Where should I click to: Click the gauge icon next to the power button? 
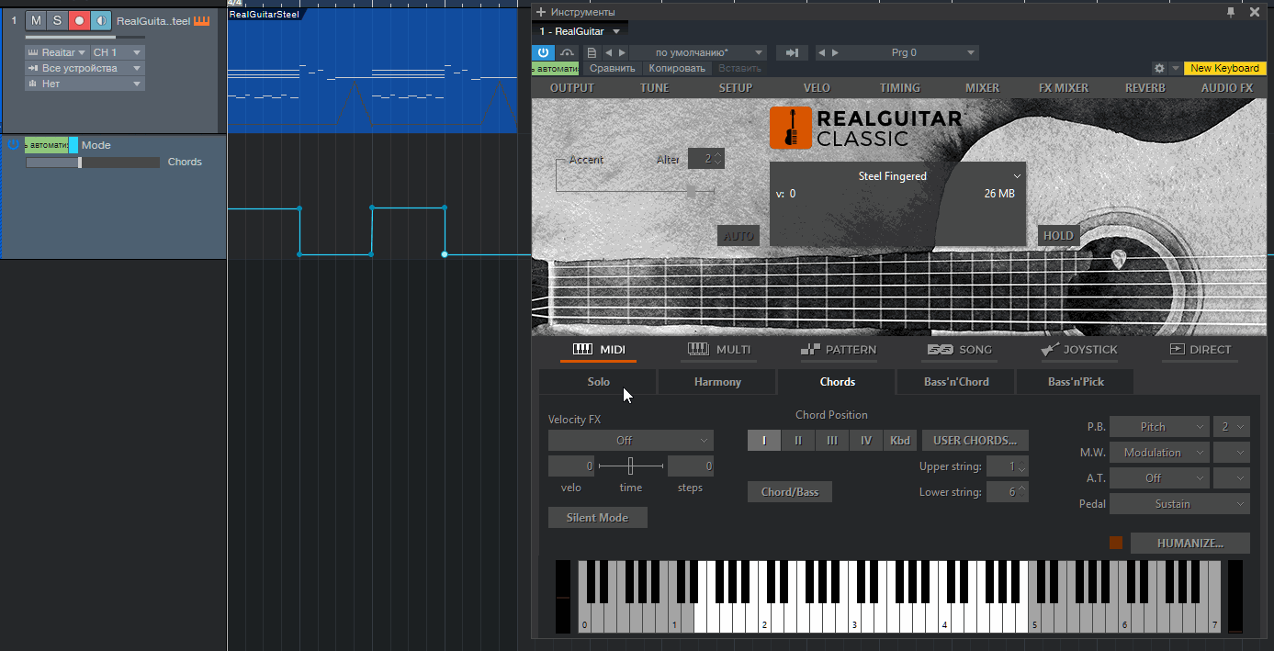pos(567,52)
